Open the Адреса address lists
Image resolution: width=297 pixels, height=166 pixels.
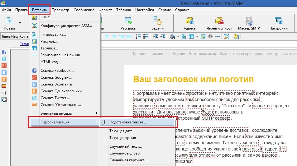[189, 23]
